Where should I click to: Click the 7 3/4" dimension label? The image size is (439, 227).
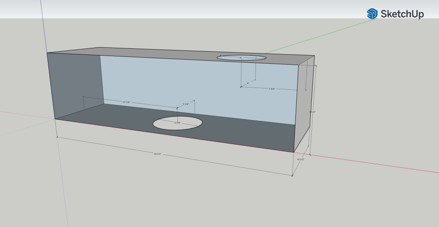pyautogui.click(x=272, y=89)
